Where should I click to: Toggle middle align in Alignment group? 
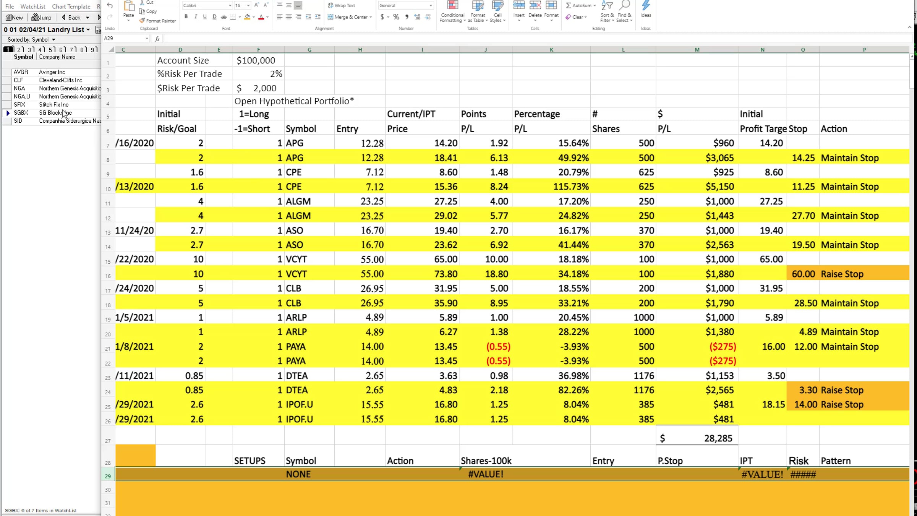tap(289, 5)
